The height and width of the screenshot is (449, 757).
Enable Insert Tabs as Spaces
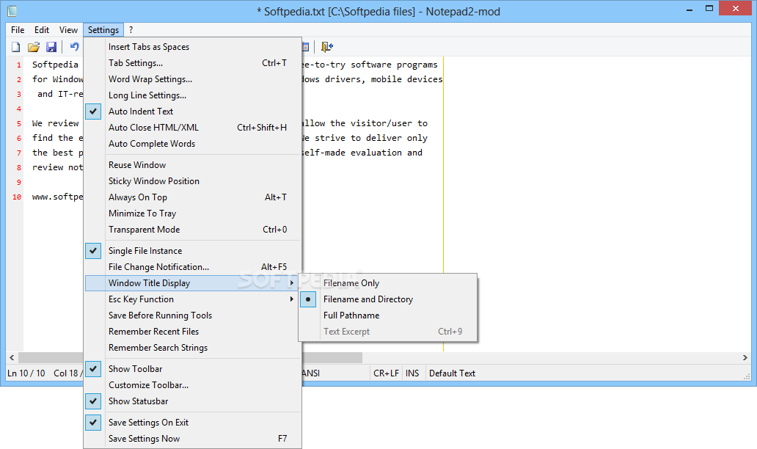(x=192, y=47)
